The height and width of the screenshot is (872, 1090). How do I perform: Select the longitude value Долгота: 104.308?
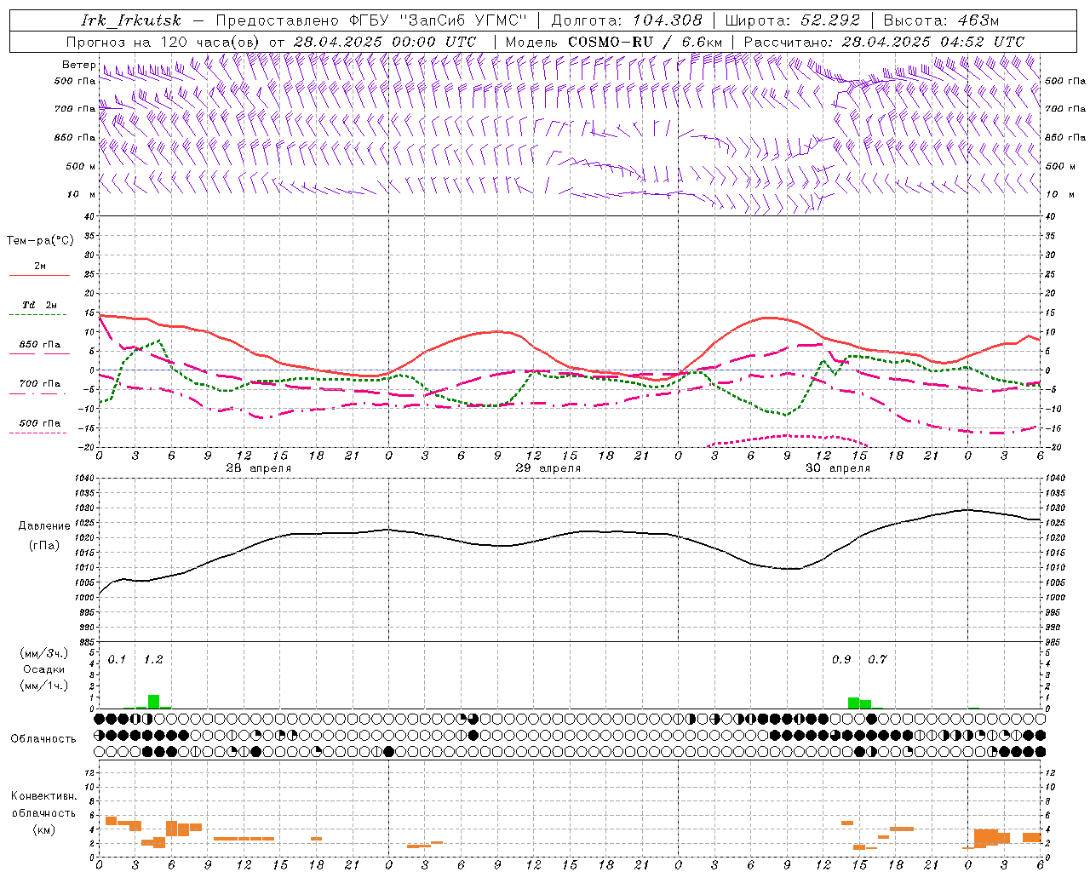coord(627,20)
